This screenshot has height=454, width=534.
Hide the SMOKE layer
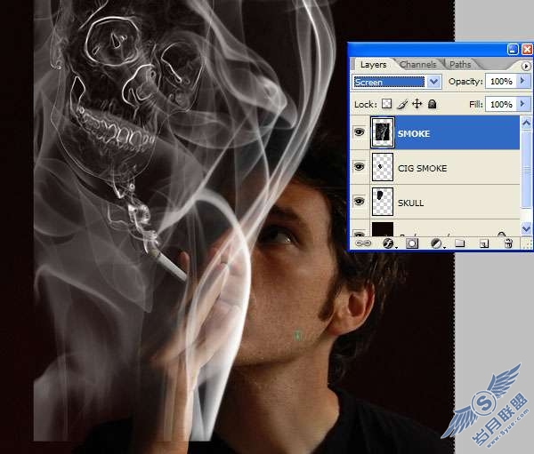[x=359, y=132]
